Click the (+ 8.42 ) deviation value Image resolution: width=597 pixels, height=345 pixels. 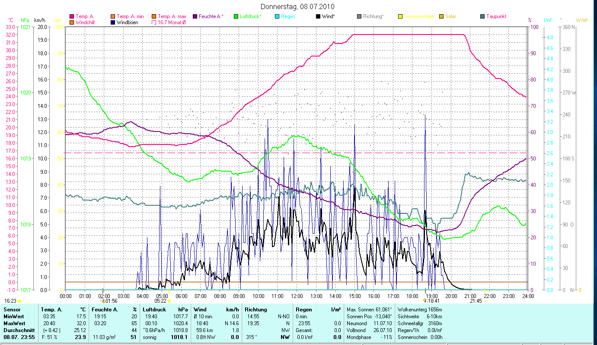[x=51, y=330]
